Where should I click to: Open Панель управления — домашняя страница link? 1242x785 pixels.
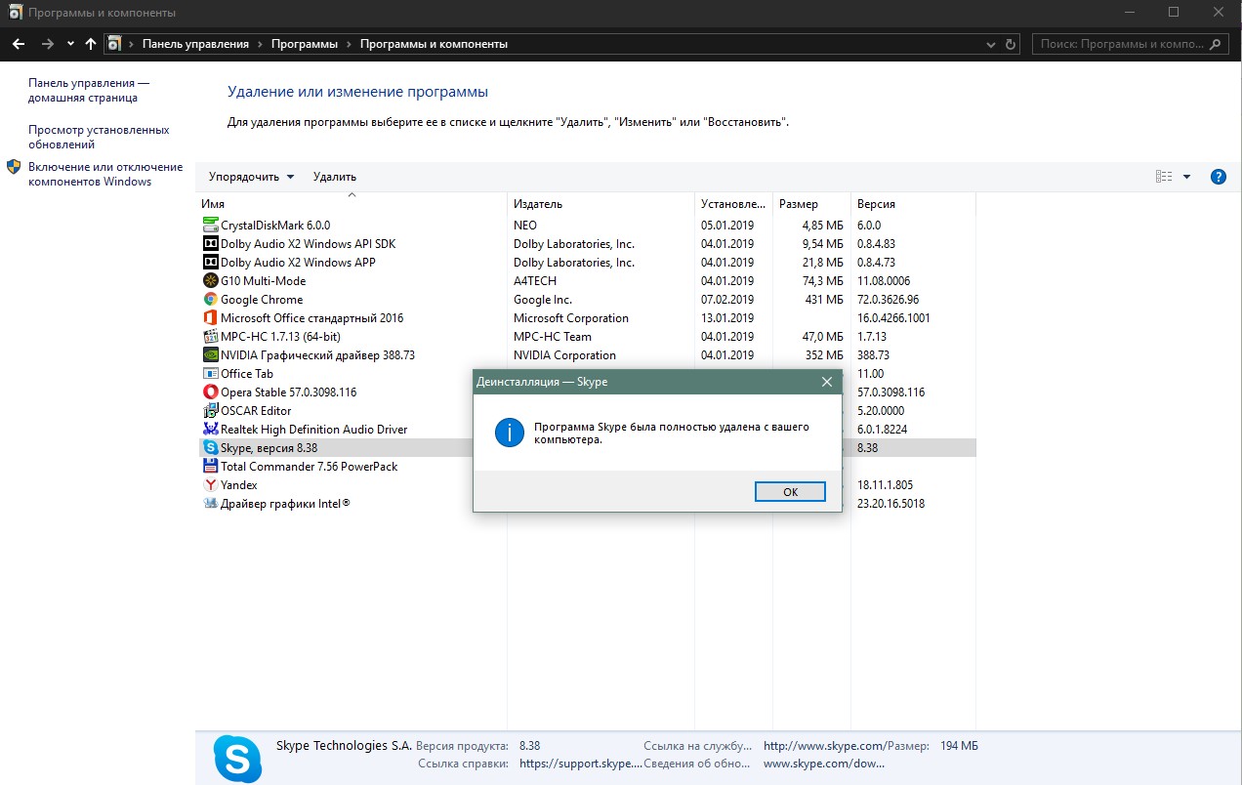(89, 91)
